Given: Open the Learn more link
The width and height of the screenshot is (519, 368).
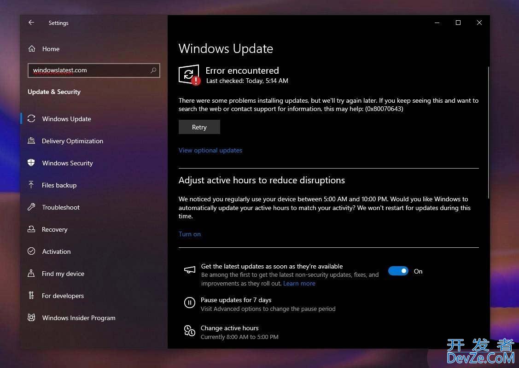Looking at the screenshot, I should tap(299, 283).
